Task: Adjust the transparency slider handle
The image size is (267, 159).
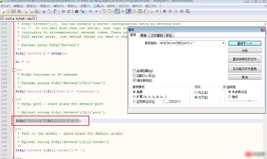Action: [x=249, y=101]
